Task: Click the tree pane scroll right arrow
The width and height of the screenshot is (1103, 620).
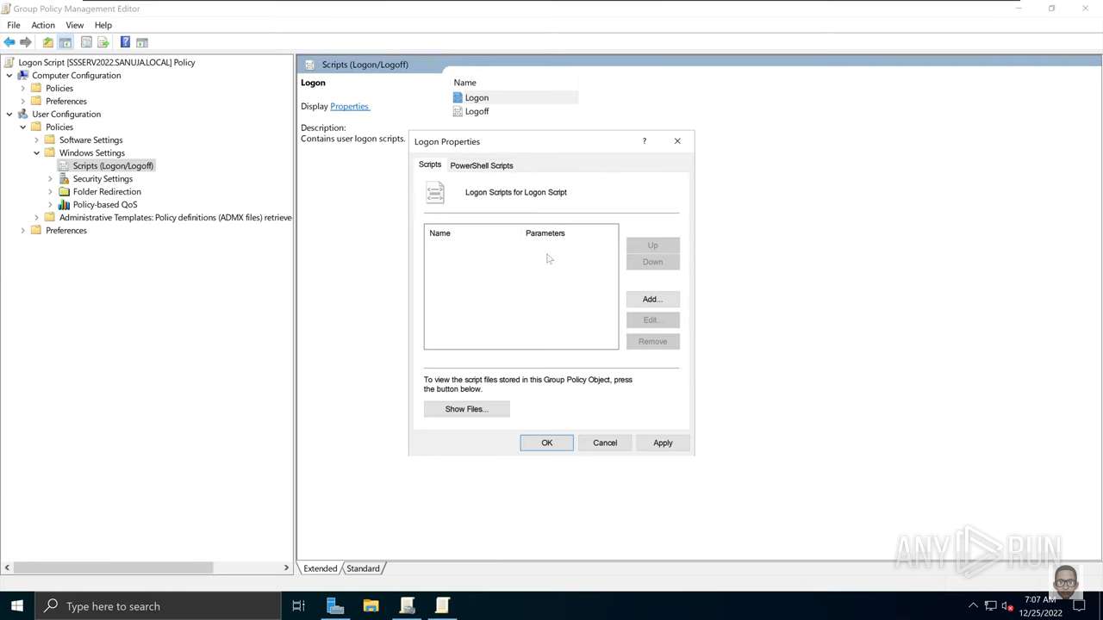Action: pos(286,567)
